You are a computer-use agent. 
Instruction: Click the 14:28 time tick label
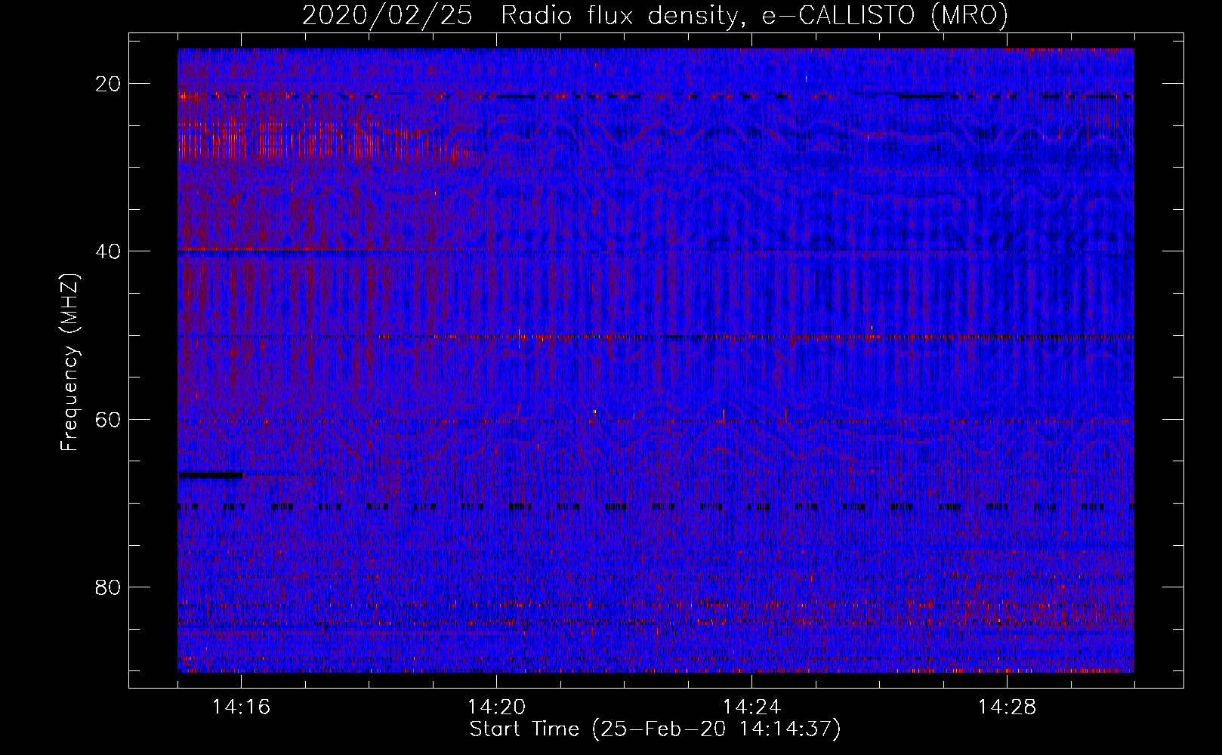[1007, 707]
